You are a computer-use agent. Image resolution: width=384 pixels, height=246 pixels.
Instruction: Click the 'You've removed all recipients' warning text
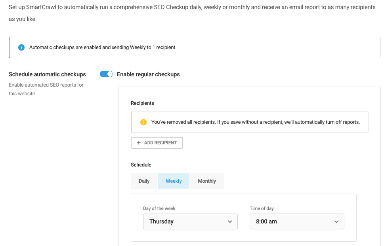pos(255,122)
